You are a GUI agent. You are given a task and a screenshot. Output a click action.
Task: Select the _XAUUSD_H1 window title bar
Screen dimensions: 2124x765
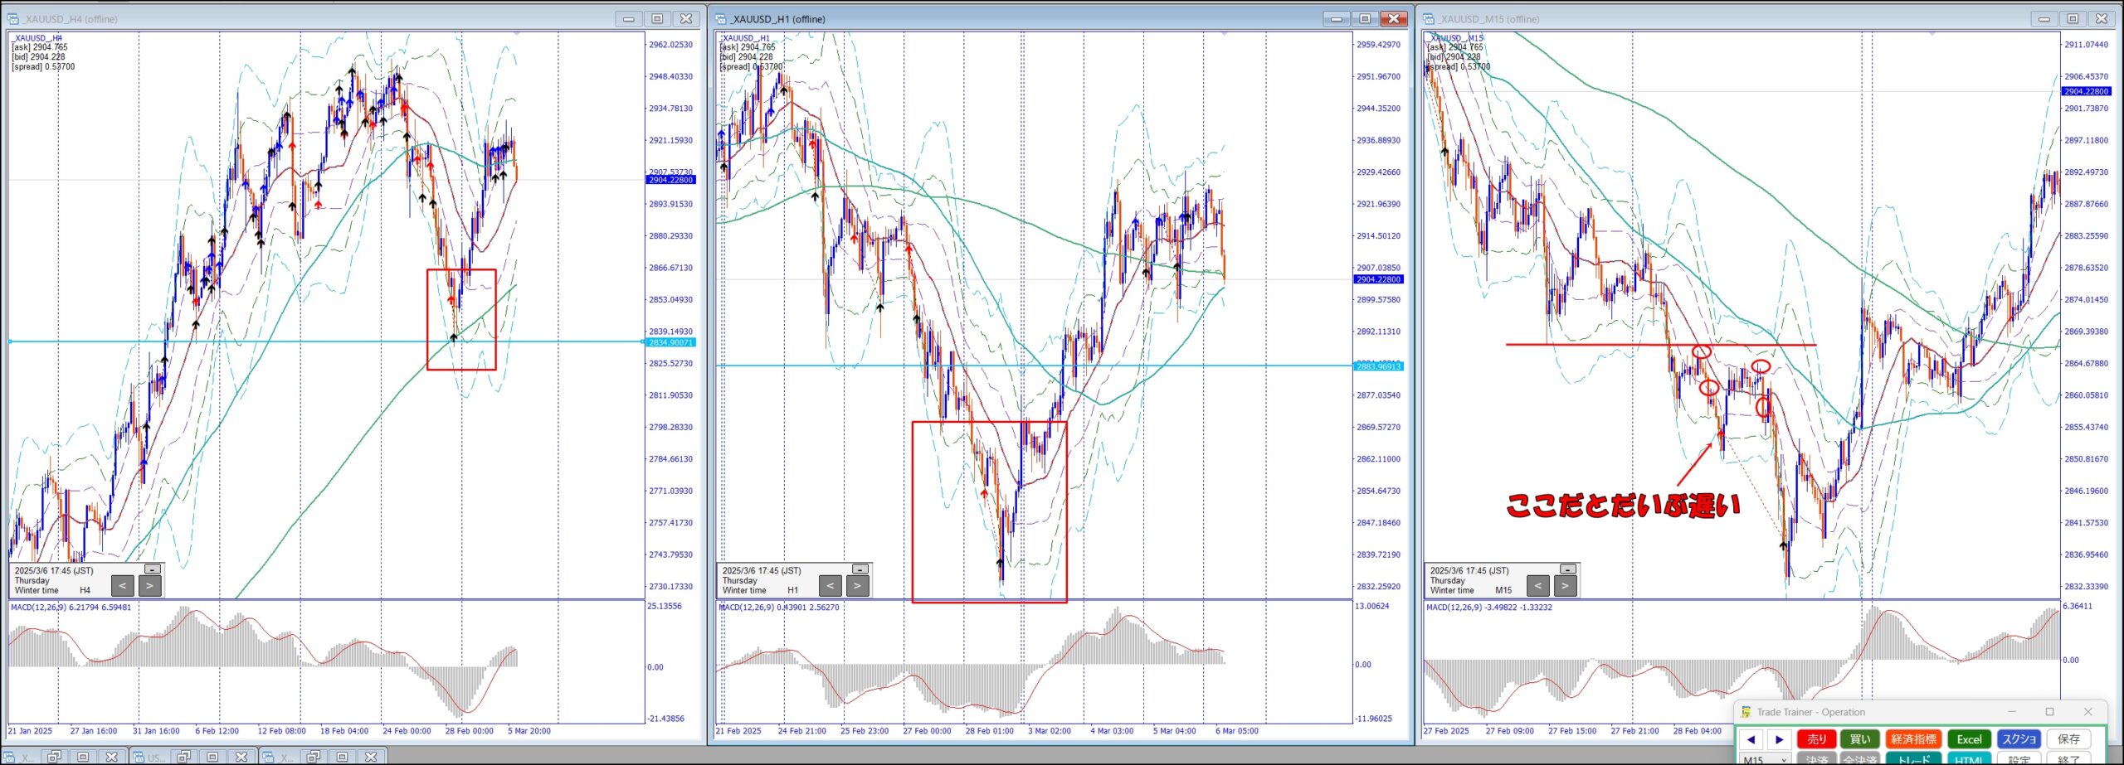click(x=996, y=18)
